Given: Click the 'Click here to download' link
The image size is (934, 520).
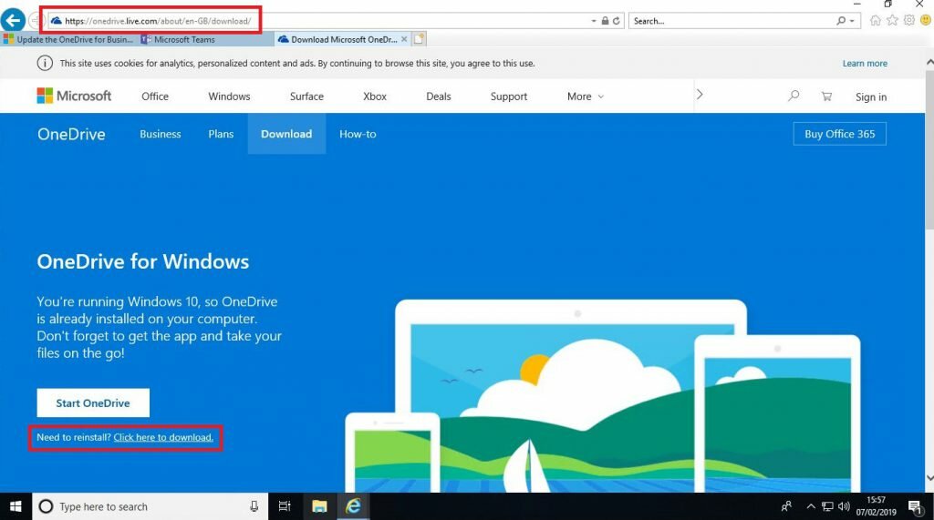Looking at the screenshot, I should tap(163, 437).
